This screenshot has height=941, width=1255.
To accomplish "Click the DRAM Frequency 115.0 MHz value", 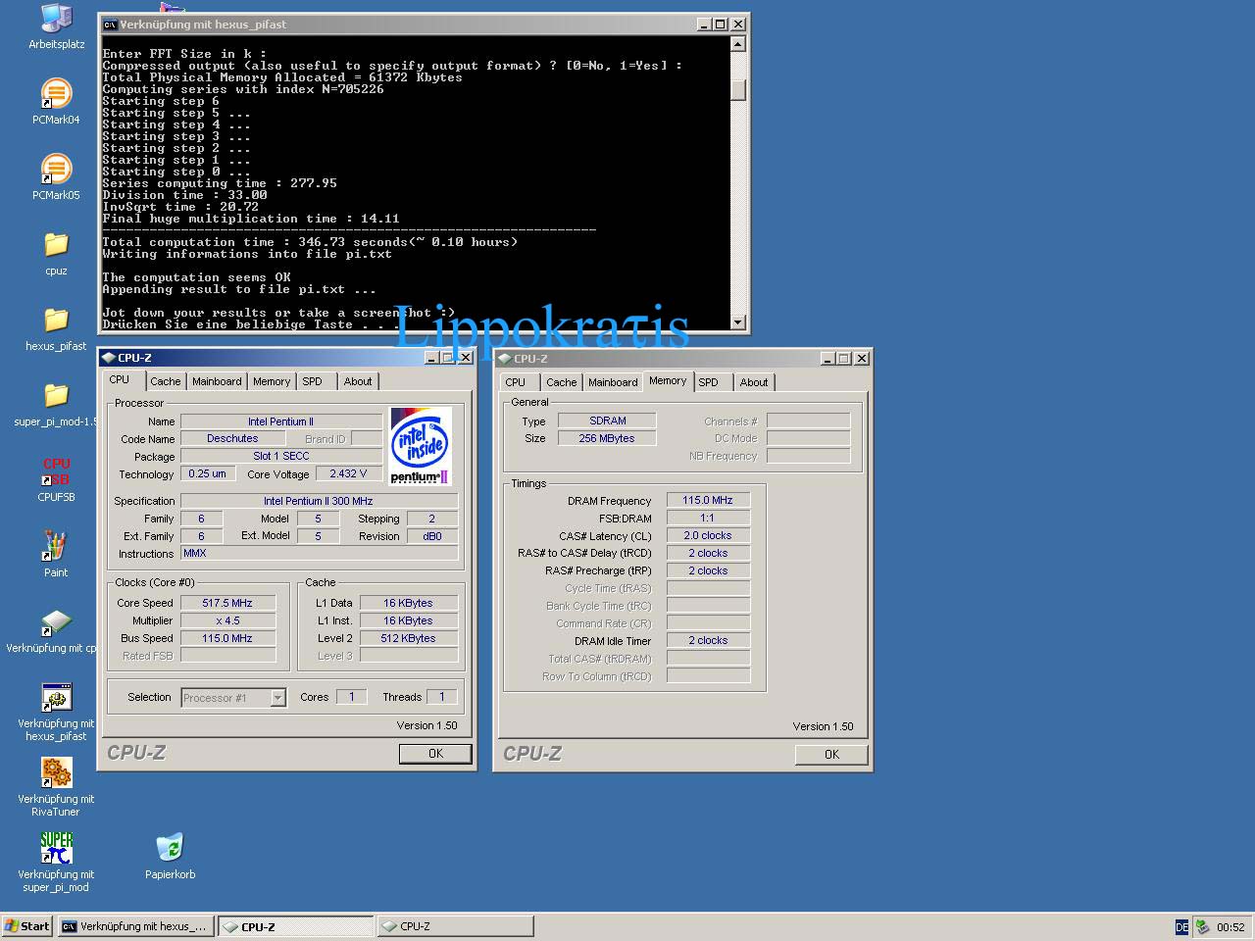I will [x=708, y=500].
